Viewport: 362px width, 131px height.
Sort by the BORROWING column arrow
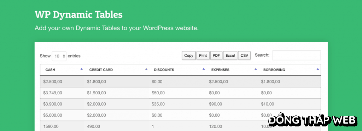pyautogui.click(x=318, y=69)
